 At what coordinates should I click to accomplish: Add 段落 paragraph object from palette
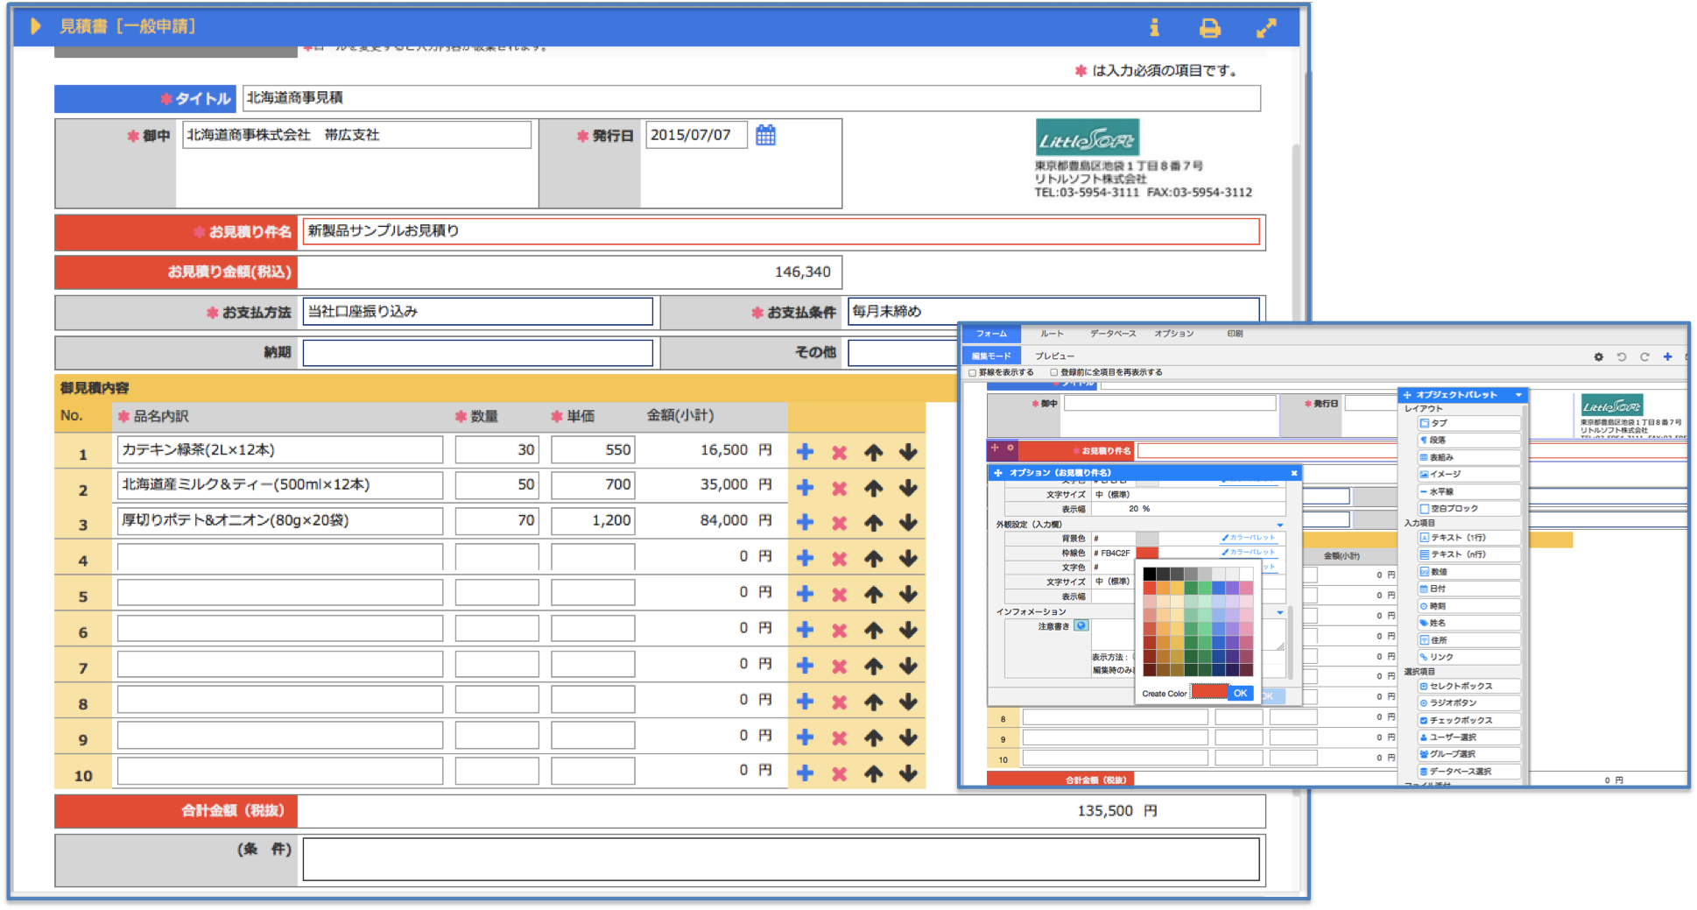click(1468, 441)
